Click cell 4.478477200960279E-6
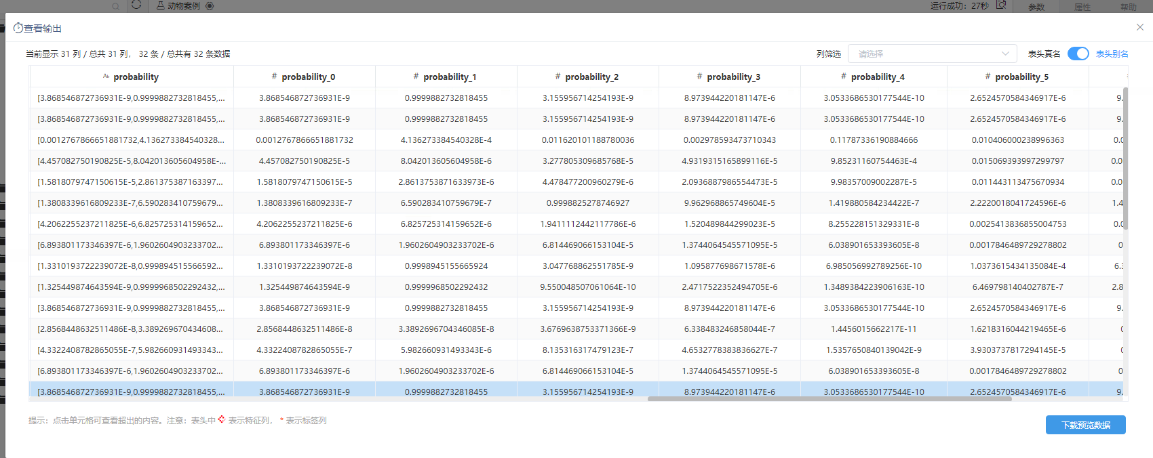The image size is (1153, 458). pyautogui.click(x=587, y=182)
